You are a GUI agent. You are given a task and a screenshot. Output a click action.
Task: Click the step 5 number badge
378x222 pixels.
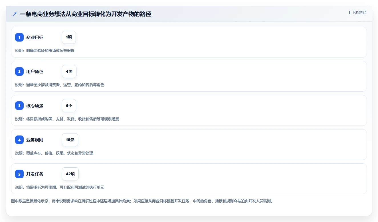(x=19, y=174)
